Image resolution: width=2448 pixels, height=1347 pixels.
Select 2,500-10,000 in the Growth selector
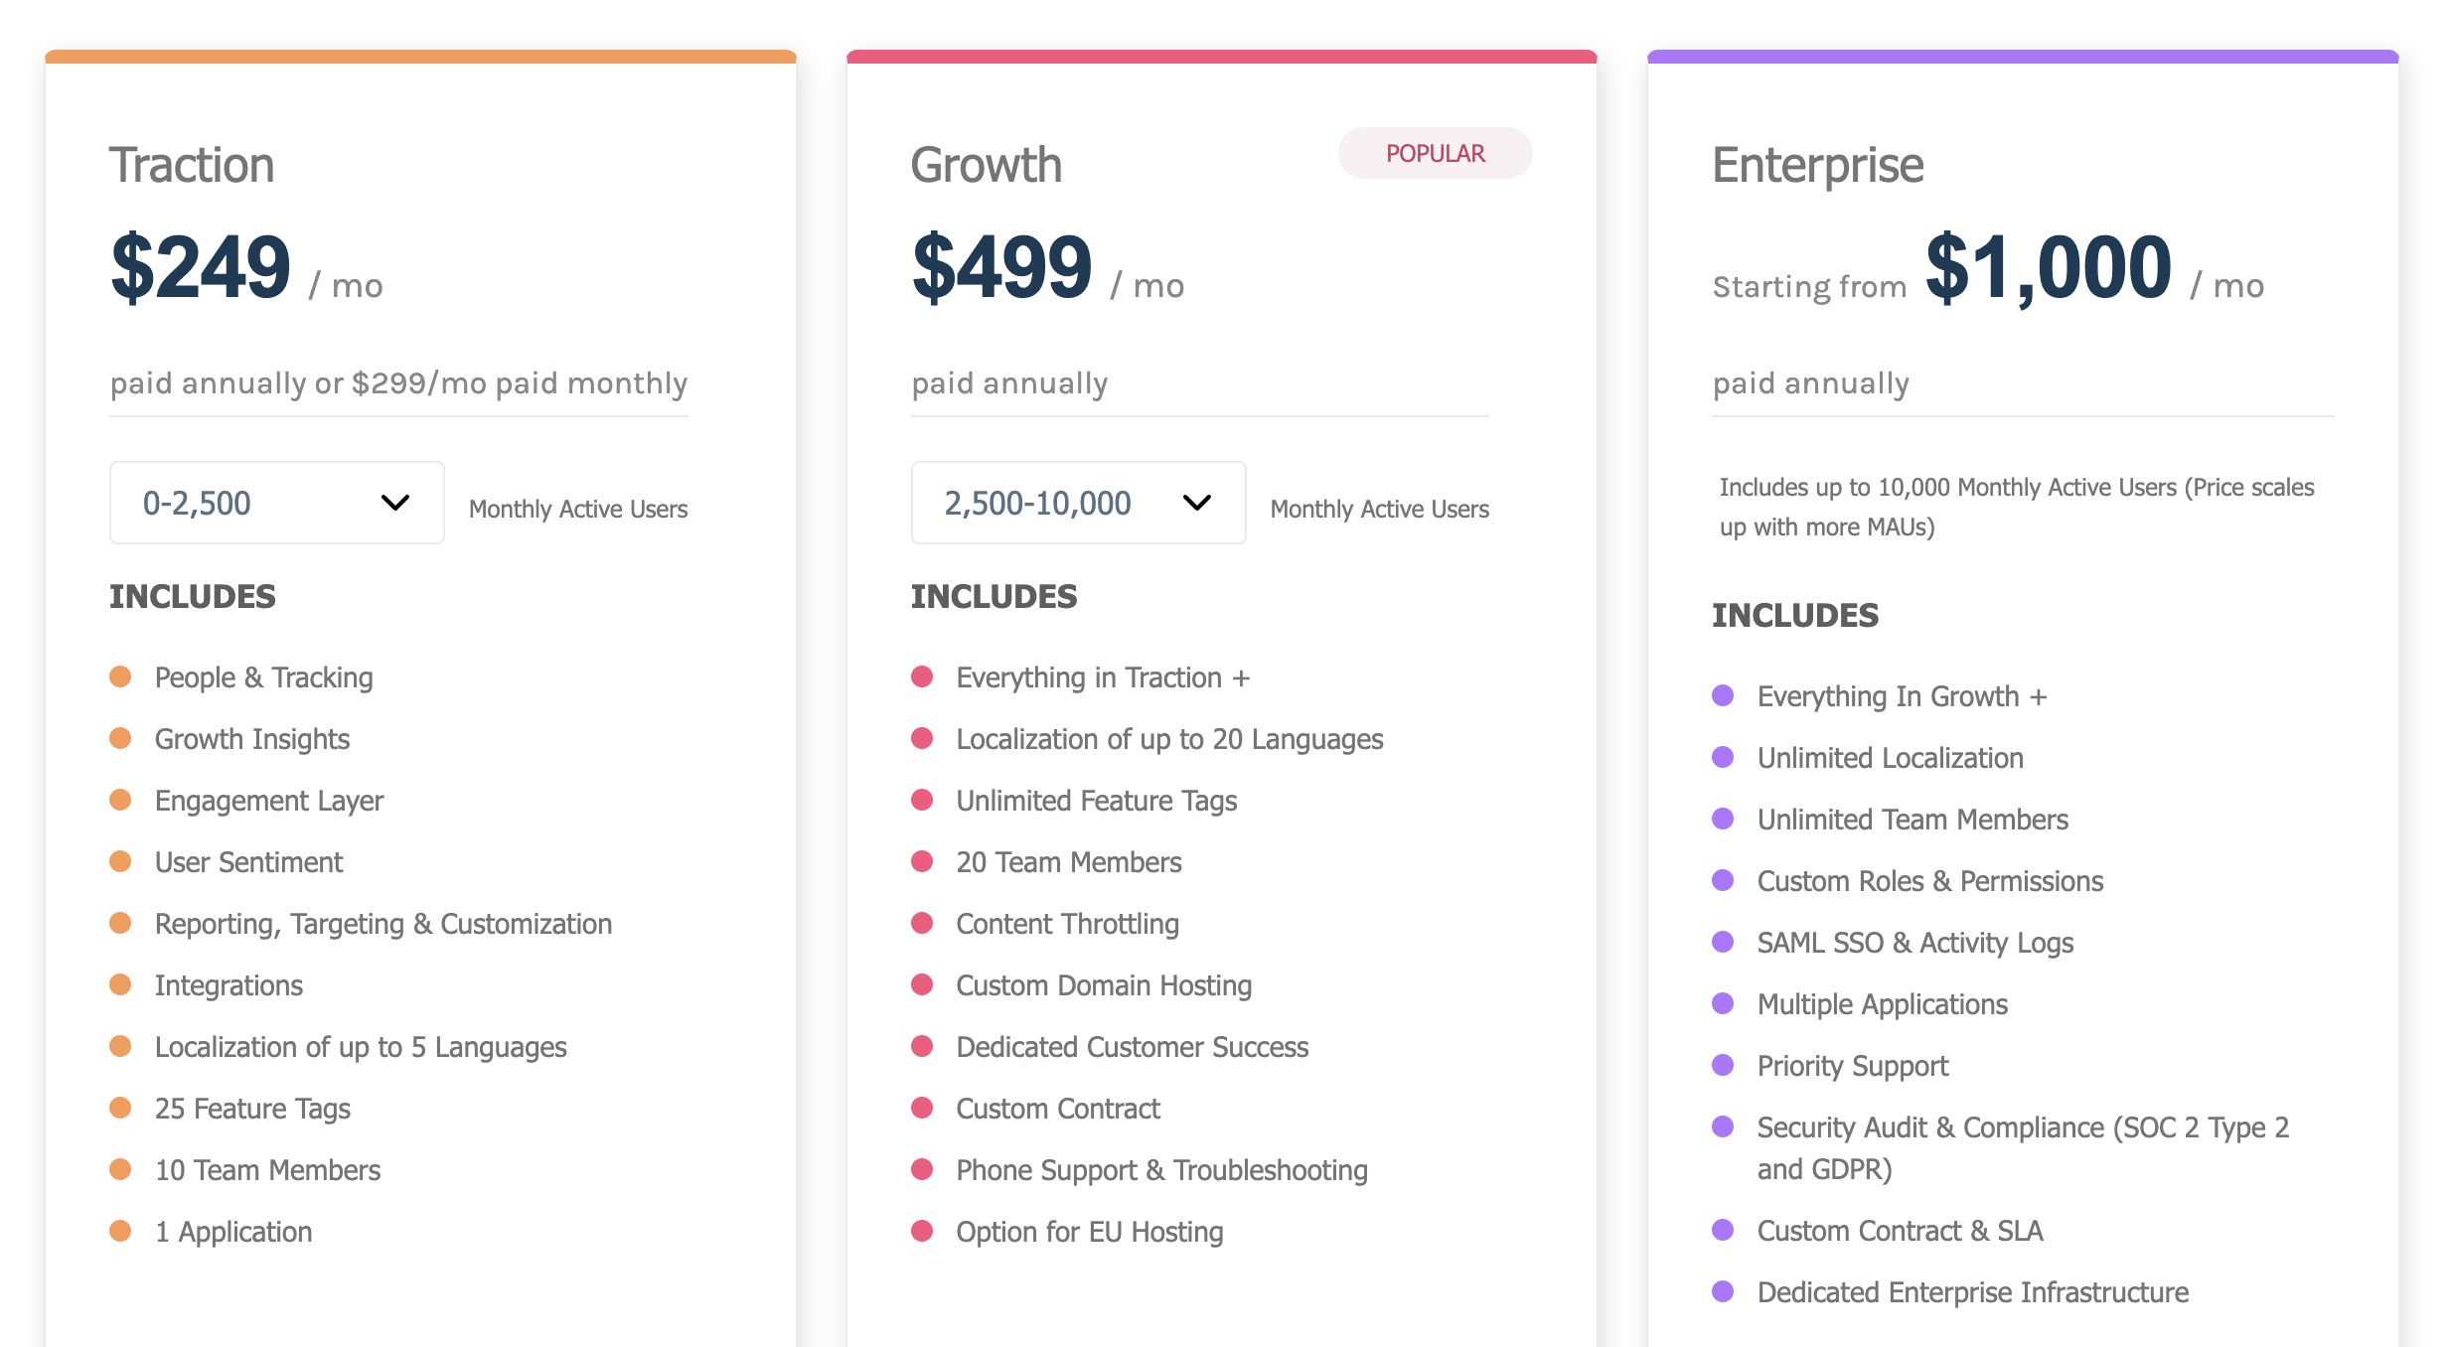1038,503
